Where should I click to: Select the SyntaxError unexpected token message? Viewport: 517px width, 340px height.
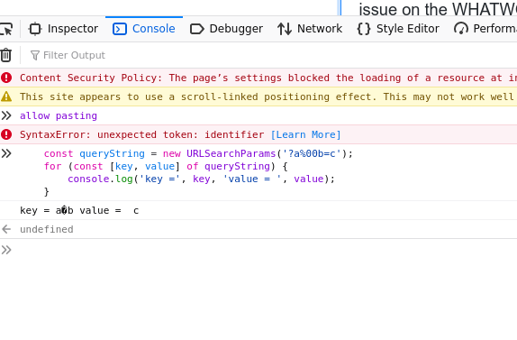141,134
